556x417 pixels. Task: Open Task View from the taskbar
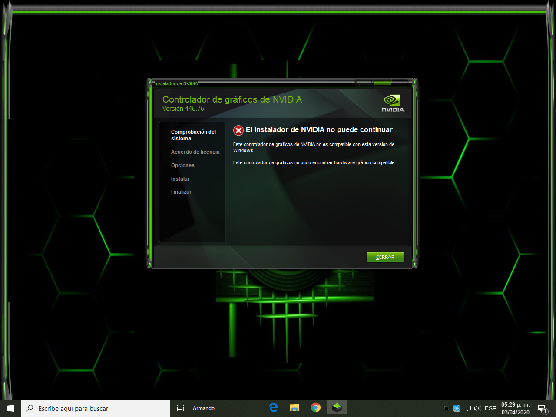click(181, 408)
